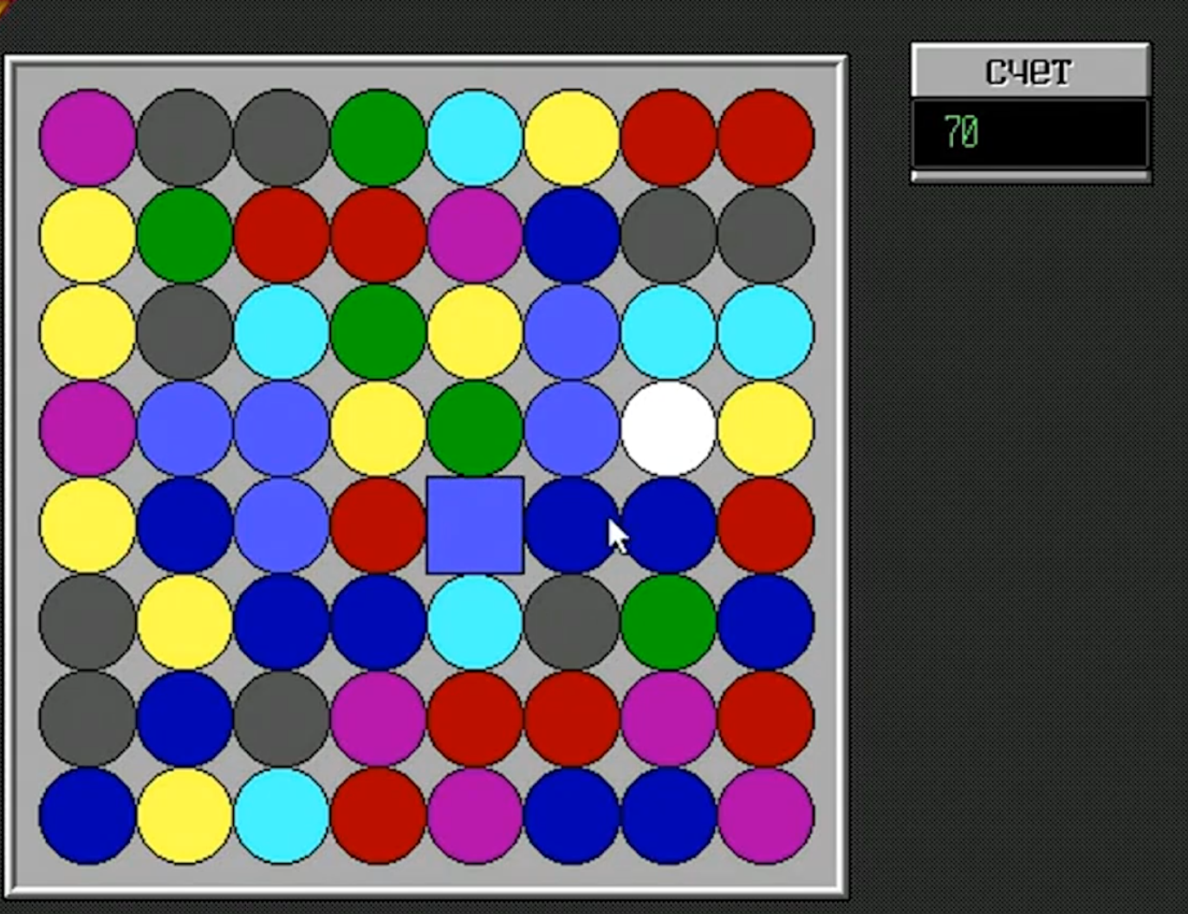Click the yellow ball in the top row
Image resolution: width=1188 pixels, height=914 pixels.
(x=572, y=138)
